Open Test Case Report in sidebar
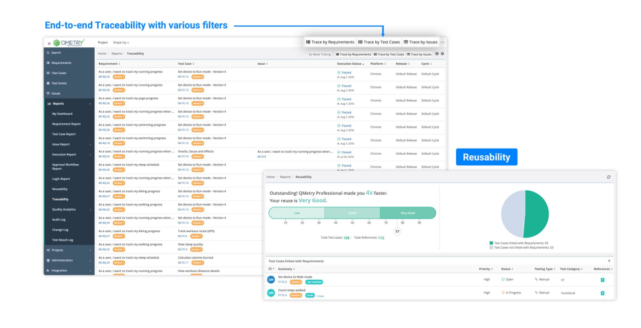Viewport: 641px width, 328px height. coord(64,134)
